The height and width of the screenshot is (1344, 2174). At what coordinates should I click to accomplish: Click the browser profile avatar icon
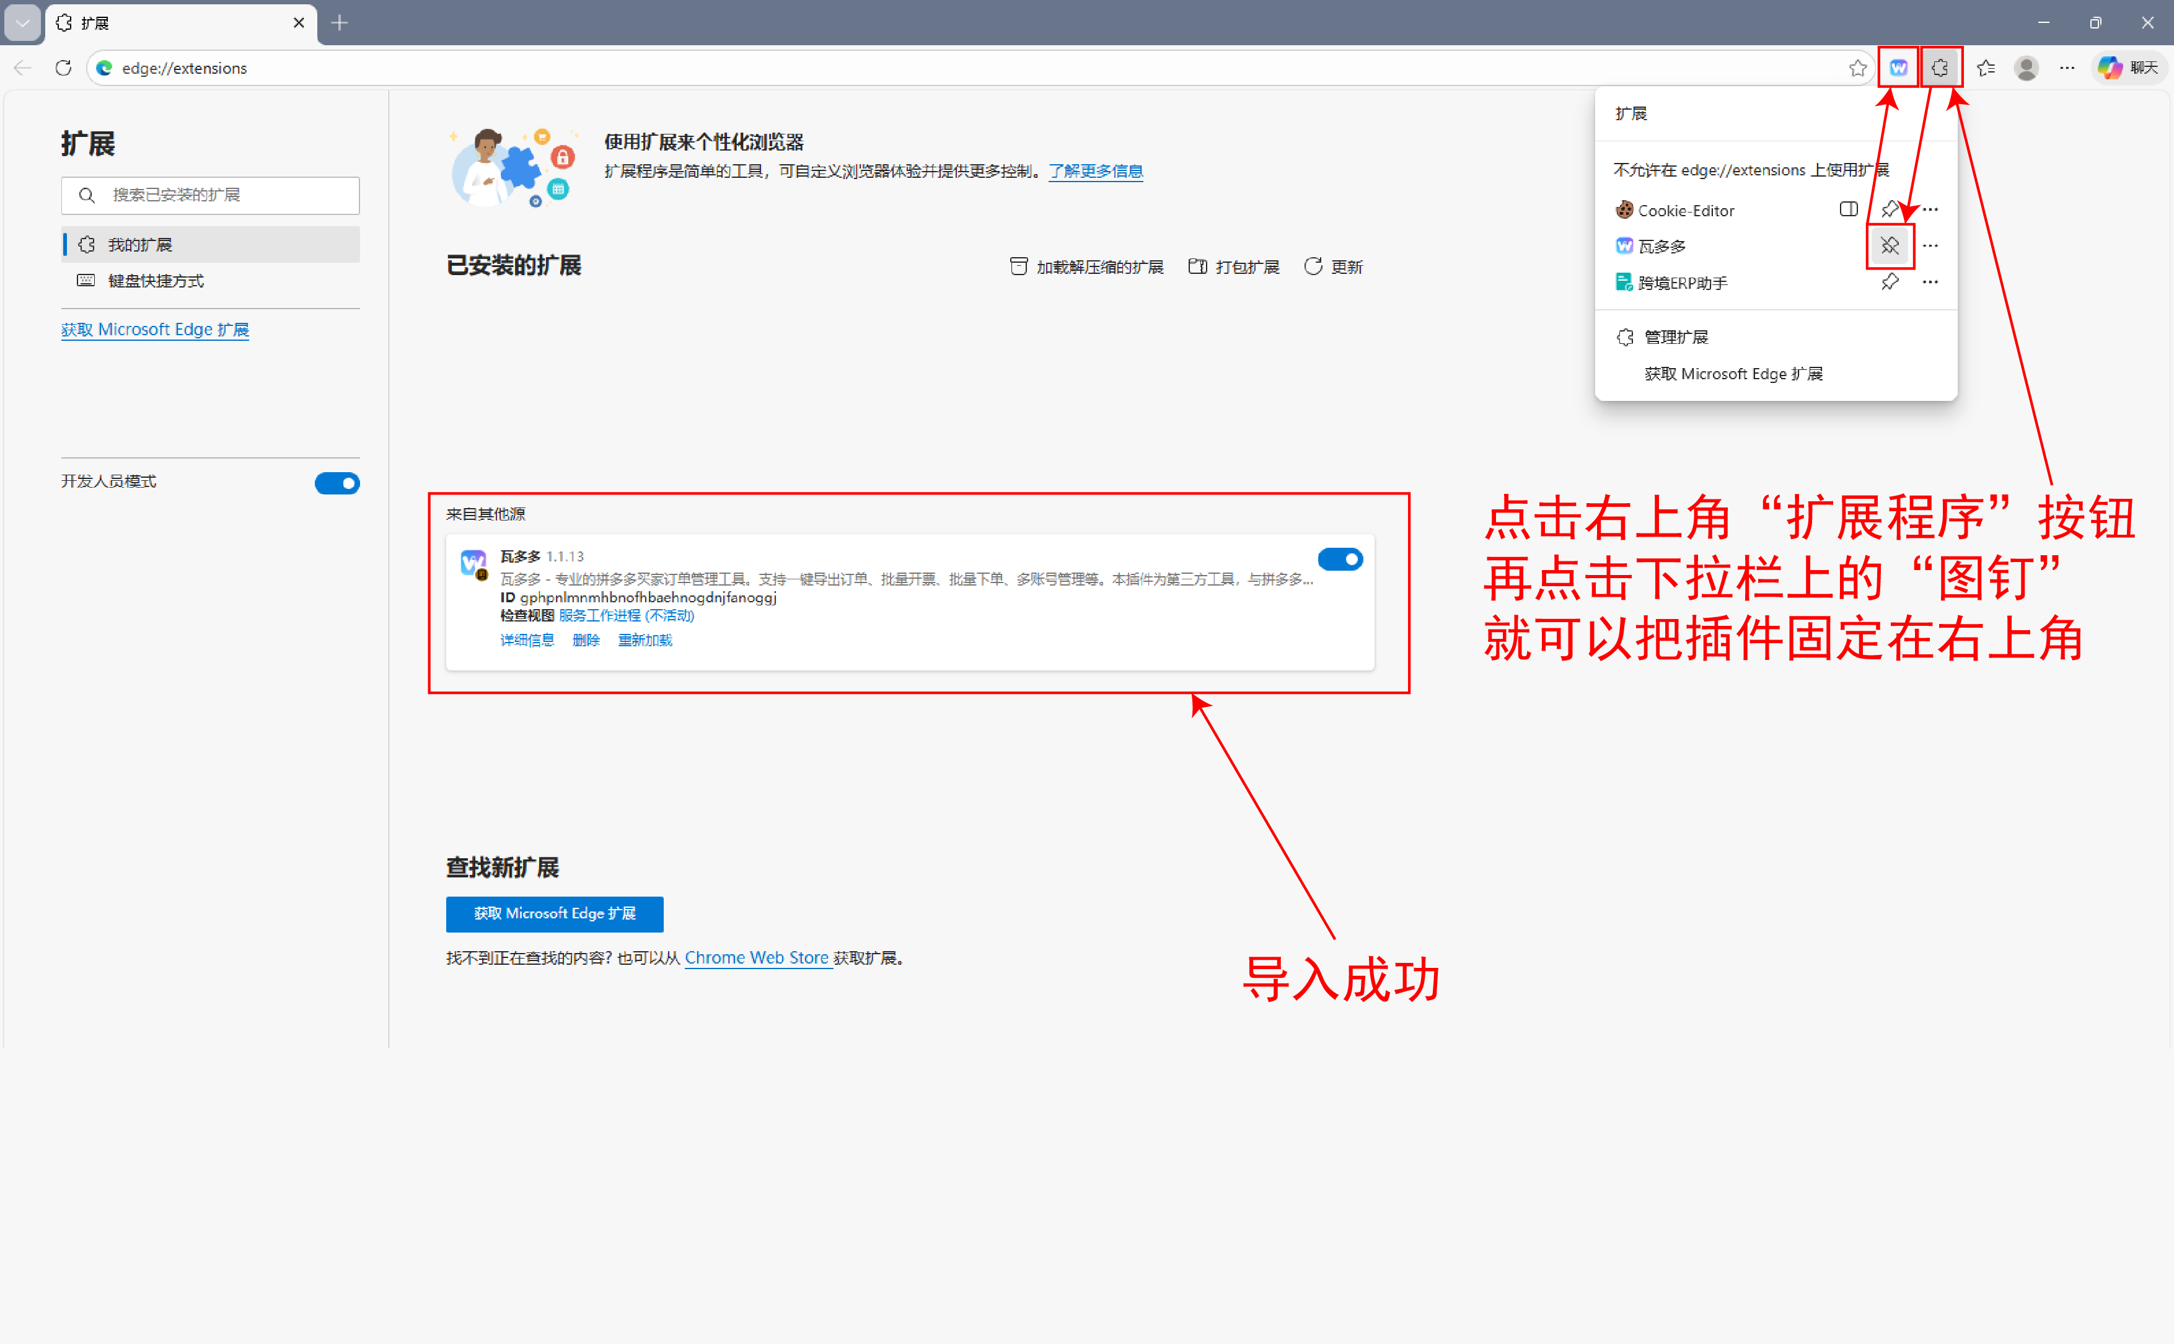click(x=2027, y=68)
